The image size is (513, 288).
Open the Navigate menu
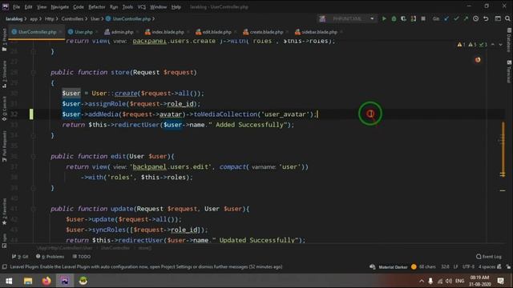pos(60,7)
